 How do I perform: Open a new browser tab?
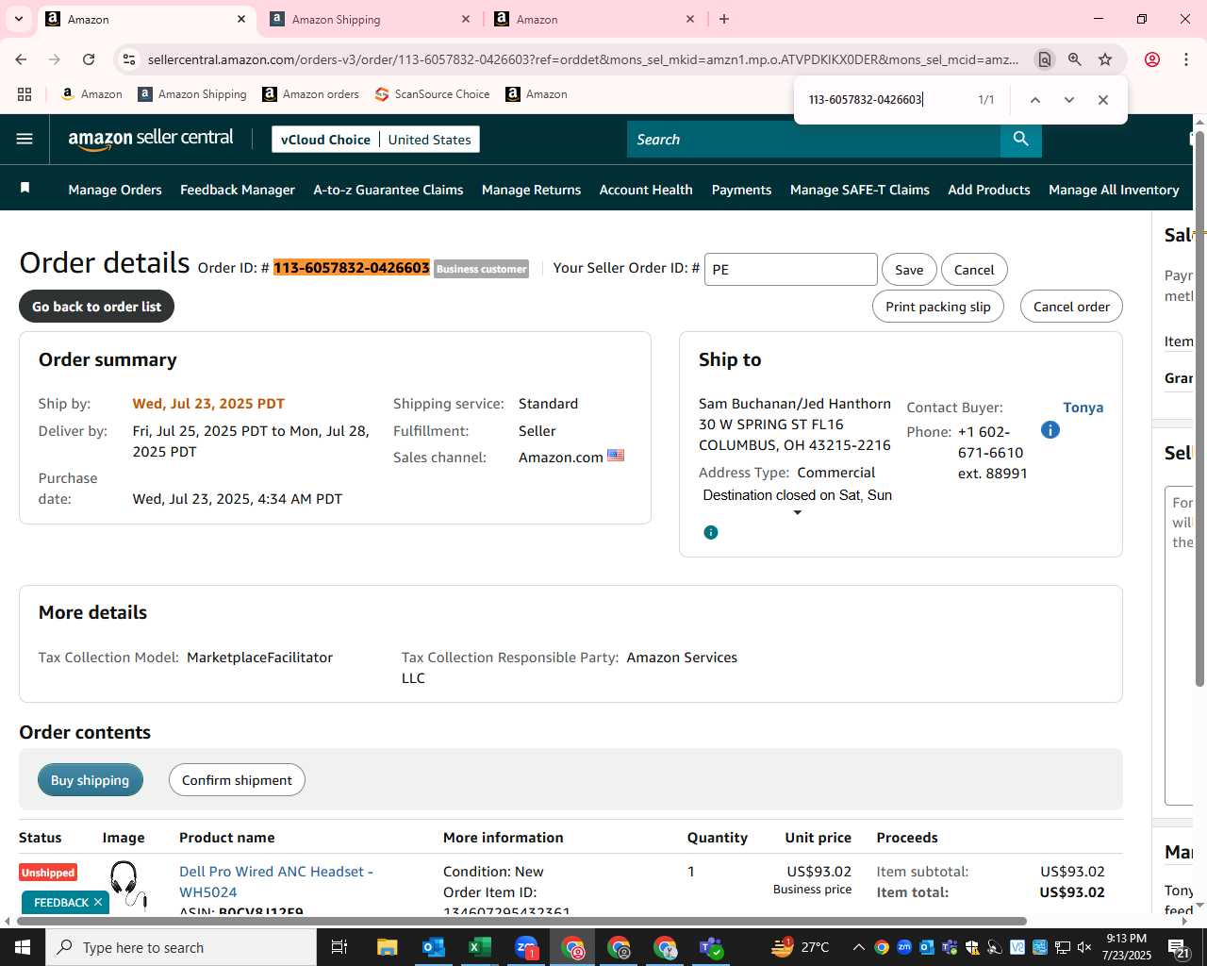724,19
